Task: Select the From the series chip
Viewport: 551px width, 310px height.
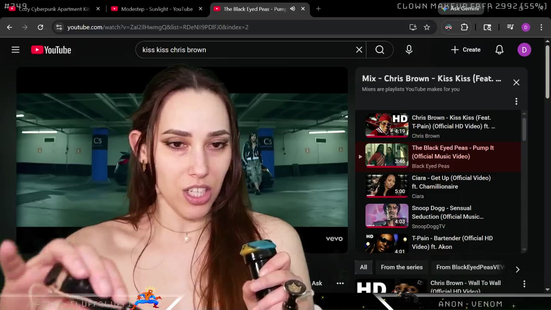Action: pos(402,267)
